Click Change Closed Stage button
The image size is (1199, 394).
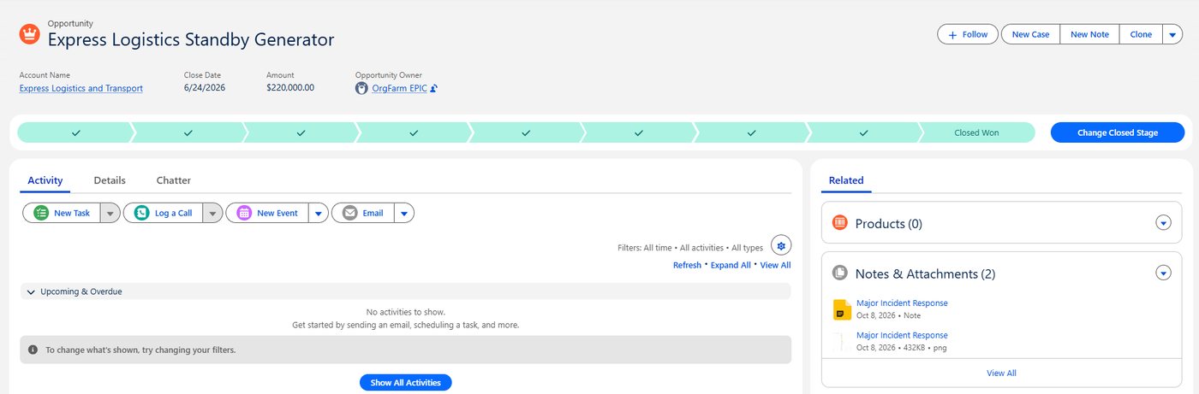click(1118, 132)
